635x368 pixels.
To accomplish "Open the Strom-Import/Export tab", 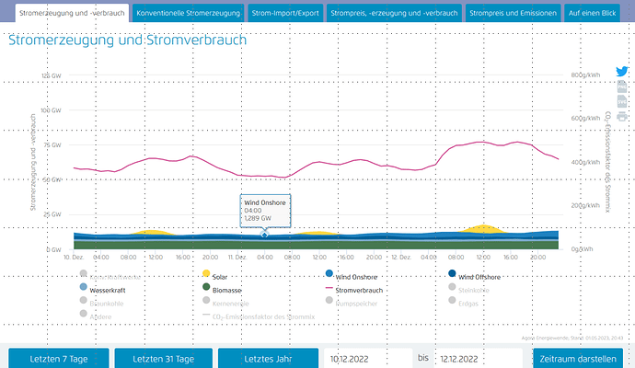I will point(285,14).
